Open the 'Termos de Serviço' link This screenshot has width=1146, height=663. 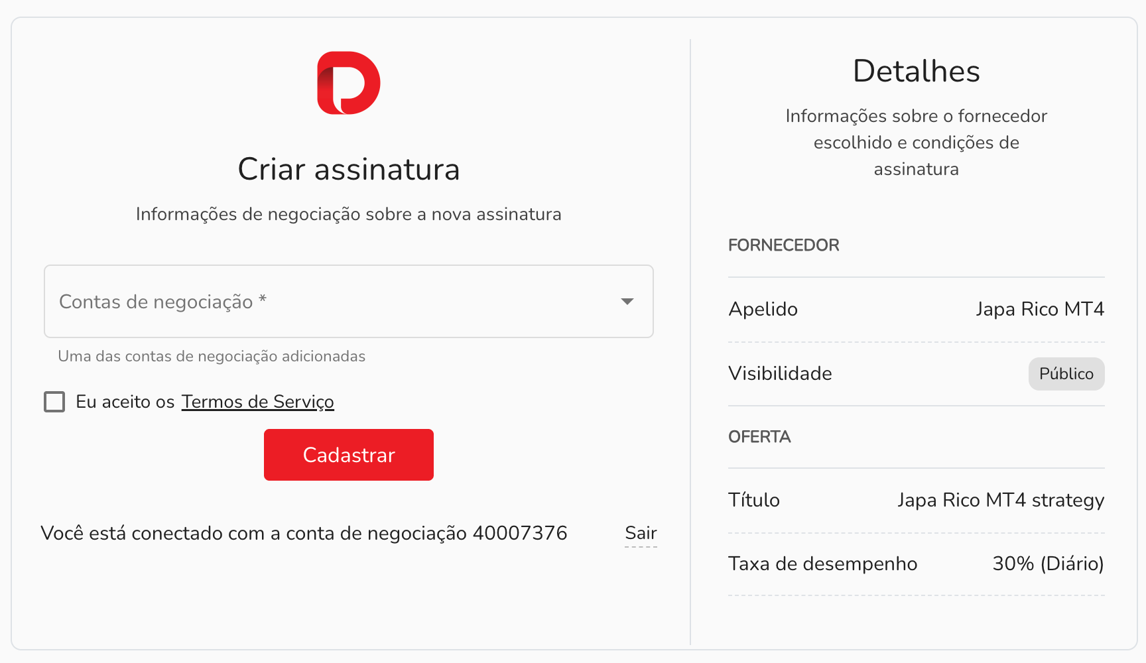(257, 402)
